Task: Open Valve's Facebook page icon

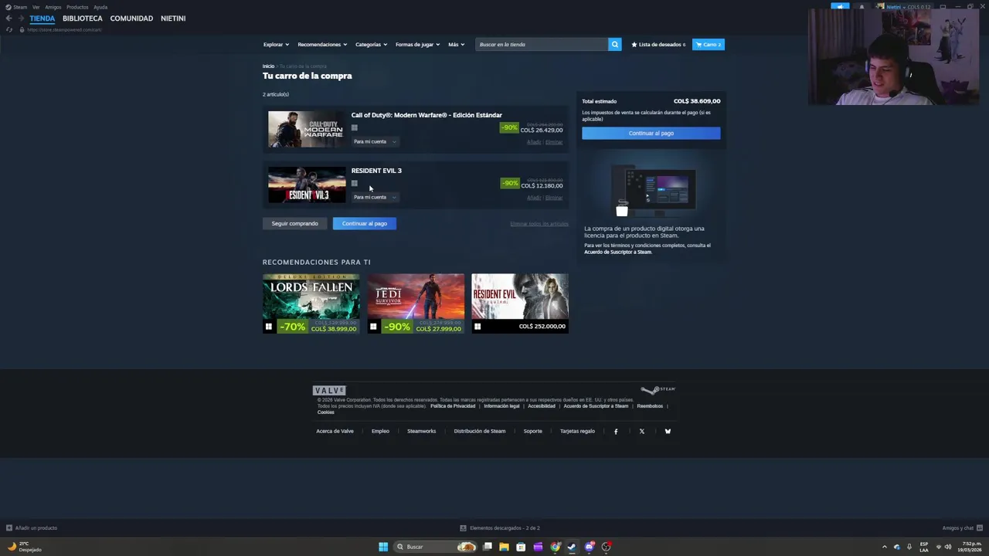Action: [x=616, y=432]
